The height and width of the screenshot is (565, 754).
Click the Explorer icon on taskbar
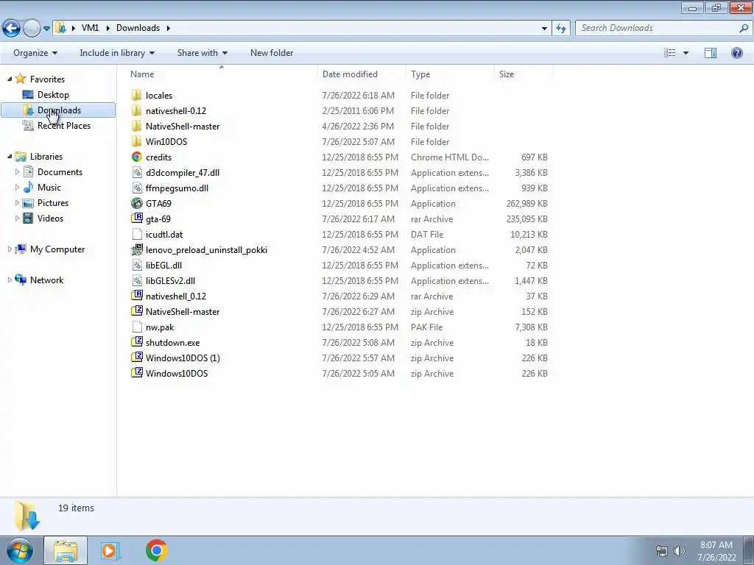(66, 550)
